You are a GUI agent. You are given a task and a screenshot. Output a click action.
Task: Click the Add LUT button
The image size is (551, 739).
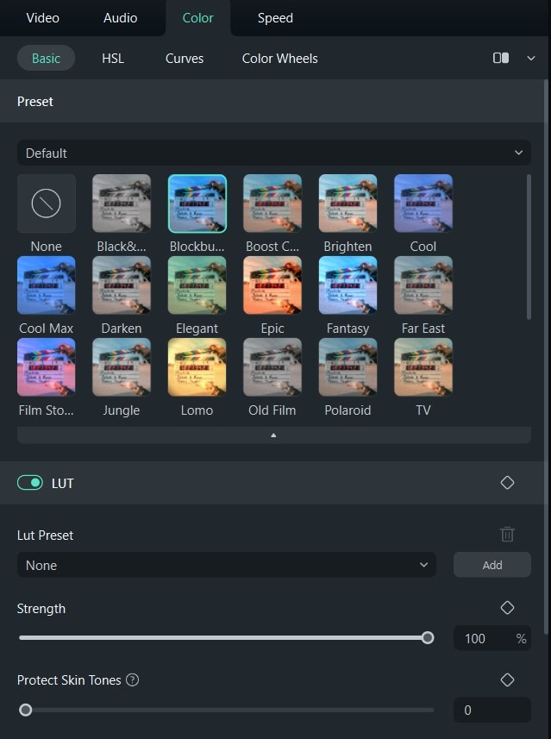point(492,565)
